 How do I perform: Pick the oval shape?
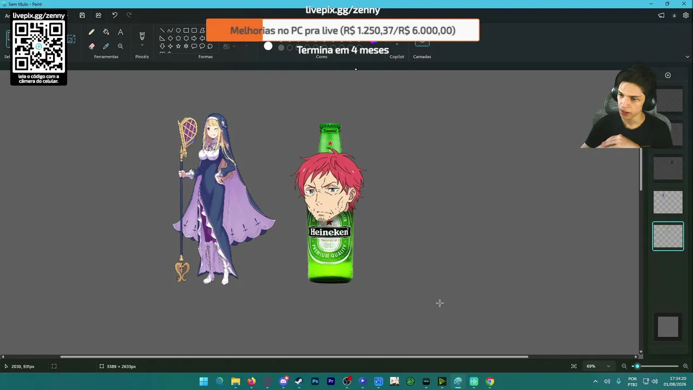pyautogui.click(x=178, y=30)
